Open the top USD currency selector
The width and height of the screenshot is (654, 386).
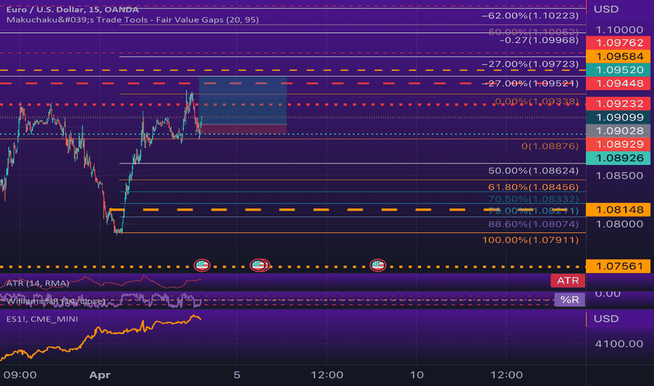point(606,9)
